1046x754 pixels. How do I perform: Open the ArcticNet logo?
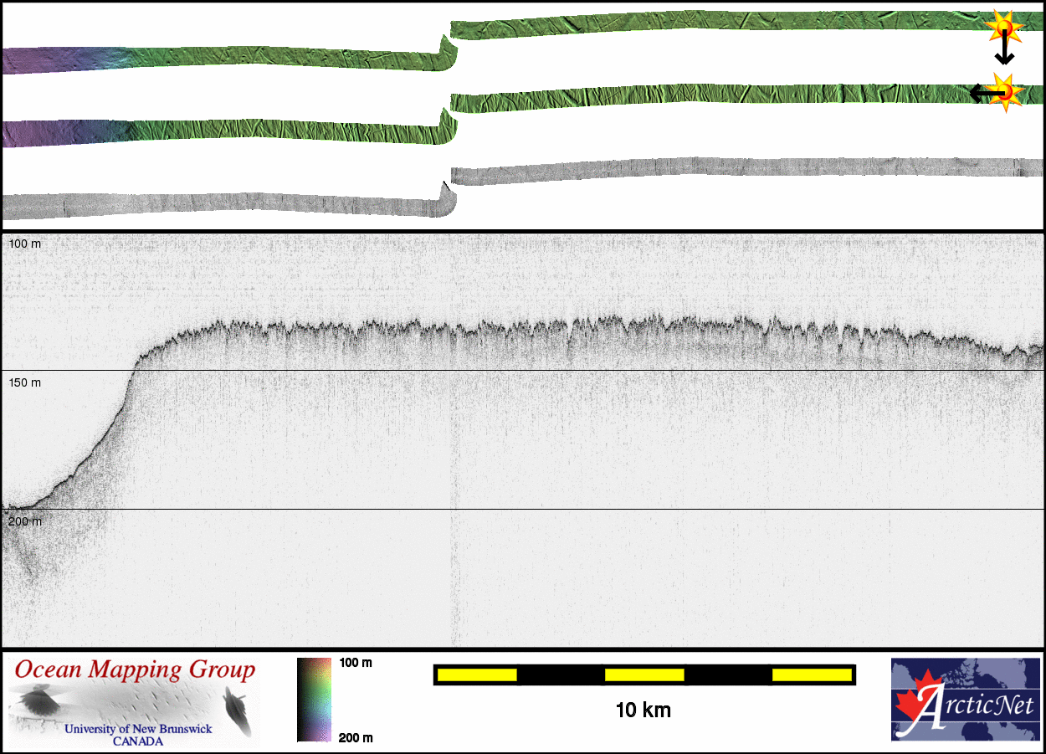pos(967,699)
